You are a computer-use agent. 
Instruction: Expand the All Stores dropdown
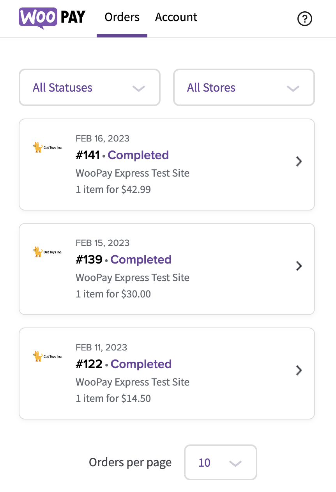click(244, 88)
